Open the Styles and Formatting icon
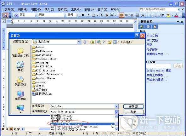186x136 pixels. click(x=16, y=15)
